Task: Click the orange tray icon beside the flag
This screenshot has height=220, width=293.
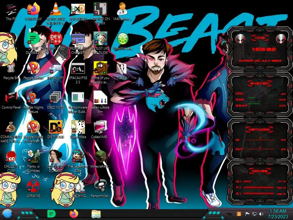Action: click(x=239, y=214)
